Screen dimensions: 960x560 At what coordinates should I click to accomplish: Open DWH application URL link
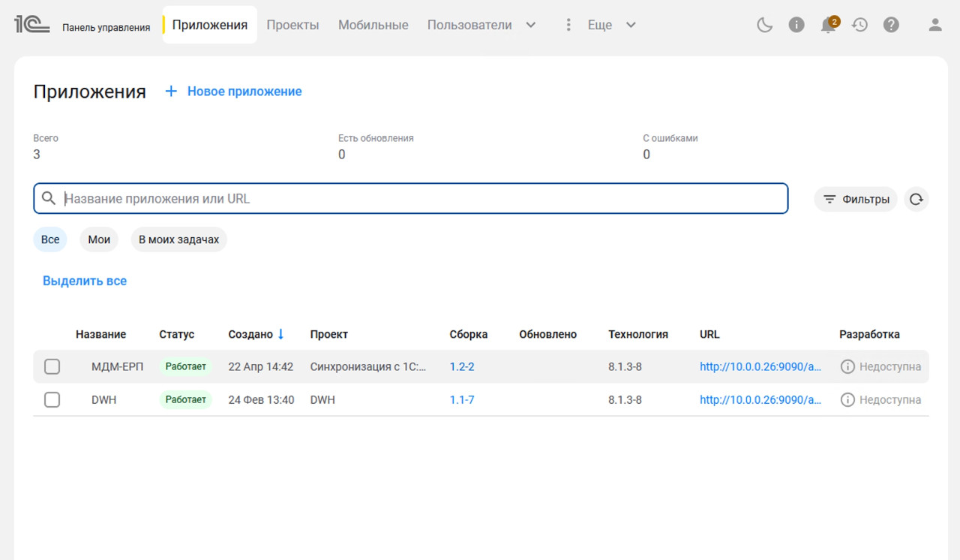(x=760, y=400)
